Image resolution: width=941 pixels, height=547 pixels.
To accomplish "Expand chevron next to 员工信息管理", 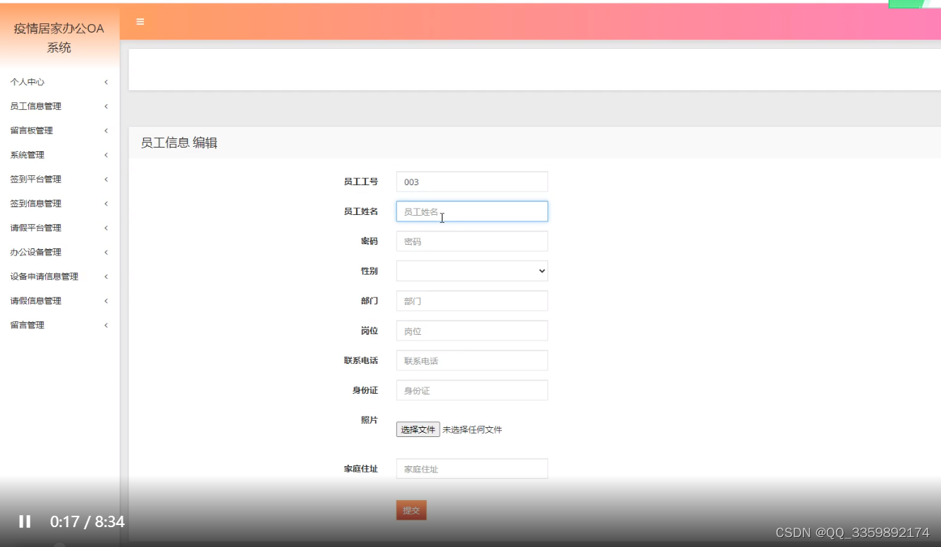I will [106, 106].
